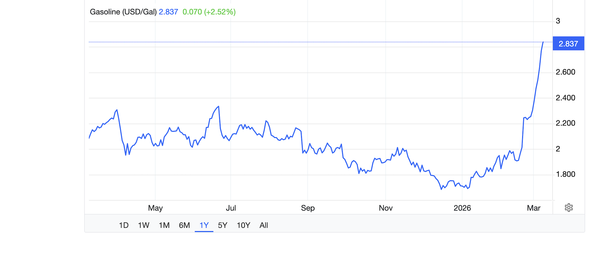Click the blue 2.837 price tag on axis
Image resolution: width=597 pixels, height=254 pixels.
(568, 44)
